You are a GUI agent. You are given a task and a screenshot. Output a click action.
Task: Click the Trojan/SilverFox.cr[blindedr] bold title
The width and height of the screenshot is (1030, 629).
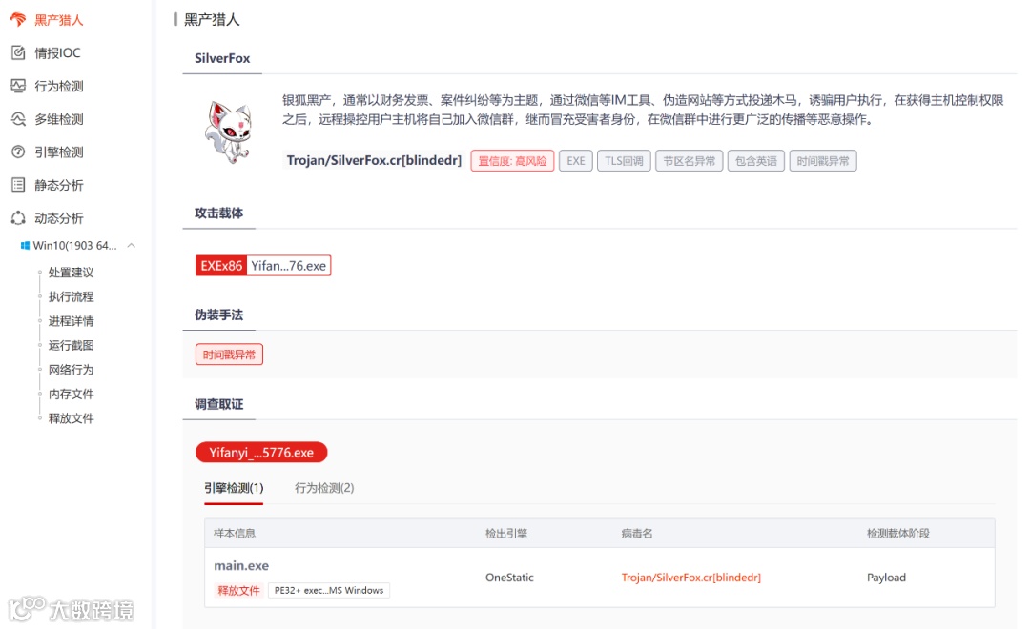coord(374,161)
